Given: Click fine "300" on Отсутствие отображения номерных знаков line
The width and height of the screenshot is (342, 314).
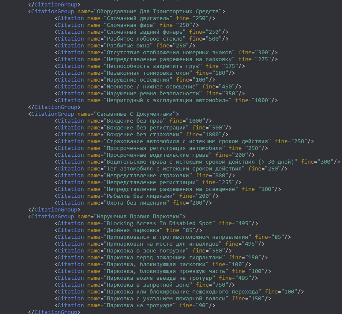Looking at the screenshot, I should pos(264,53).
